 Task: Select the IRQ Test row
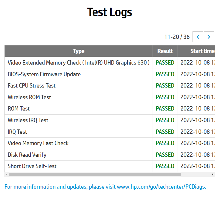tap(110, 132)
